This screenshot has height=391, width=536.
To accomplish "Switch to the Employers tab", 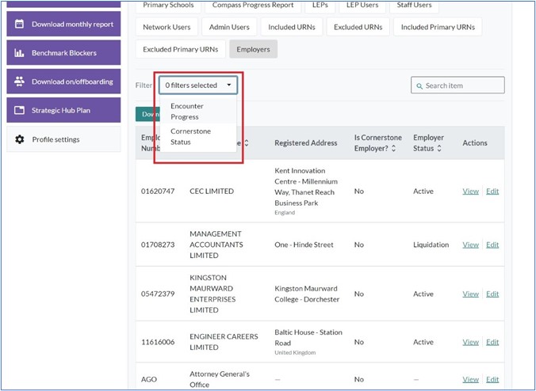I will pos(253,49).
